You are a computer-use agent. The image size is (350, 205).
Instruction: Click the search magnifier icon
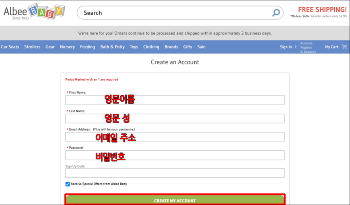[x=276, y=12]
